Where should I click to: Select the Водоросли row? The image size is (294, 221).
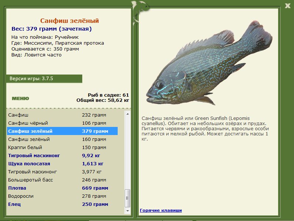[x=62, y=196]
